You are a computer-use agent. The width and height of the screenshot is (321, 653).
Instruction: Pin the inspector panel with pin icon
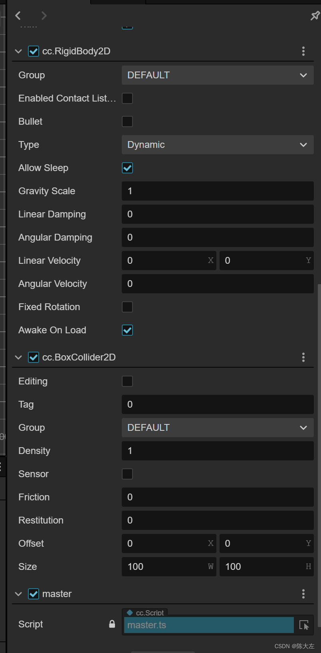(315, 16)
